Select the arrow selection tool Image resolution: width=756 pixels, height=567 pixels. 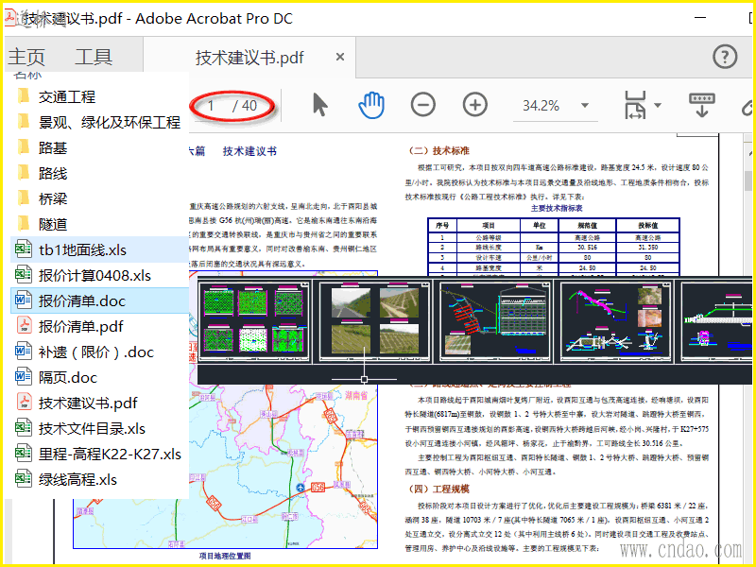pyautogui.click(x=319, y=105)
